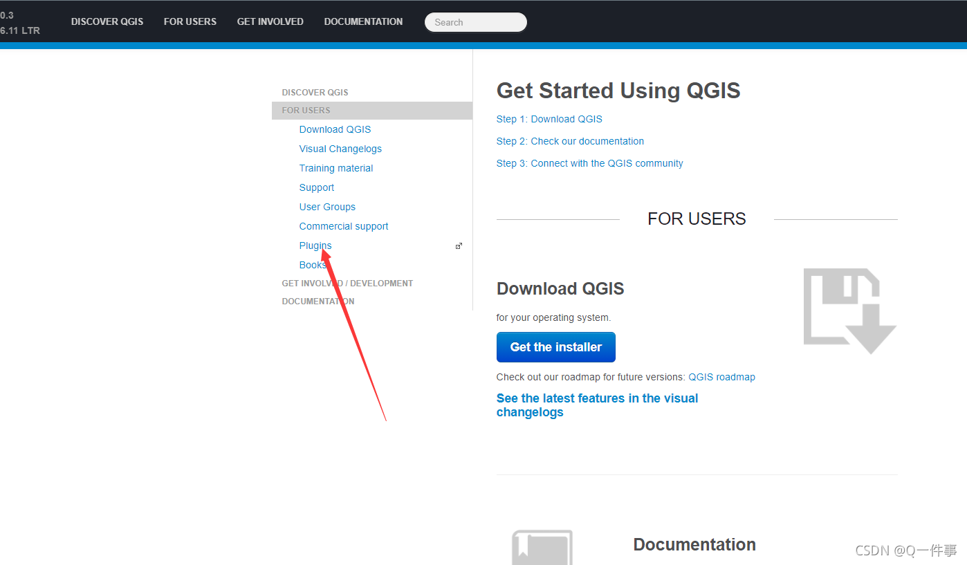Screen dimensions: 967x565
Task: Select GET INVOLVED / DEVELOPMENT in the sidebar
Action: point(347,283)
